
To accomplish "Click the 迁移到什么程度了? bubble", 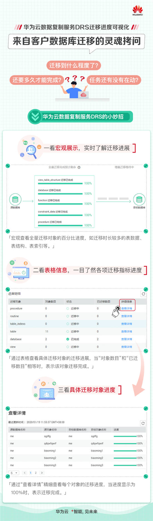I will [74, 66].
